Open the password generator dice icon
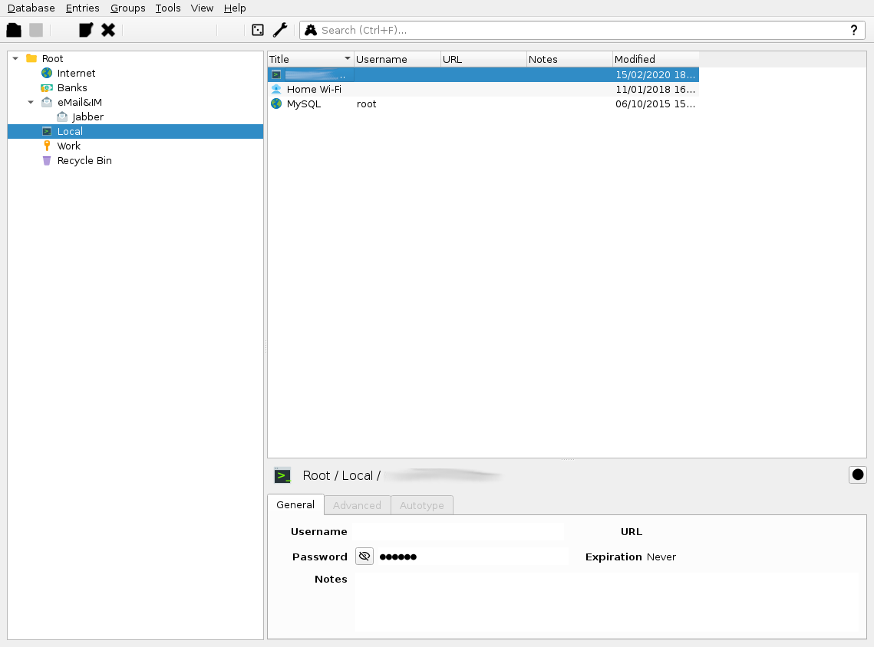 tap(257, 29)
